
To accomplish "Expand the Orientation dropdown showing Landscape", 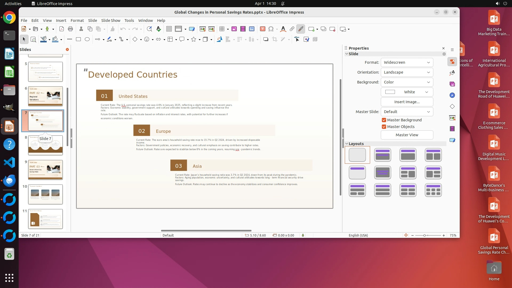I will click(x=407, y=72).
